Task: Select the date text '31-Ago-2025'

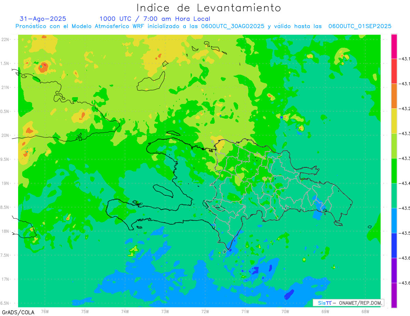Action: [x=43, y=19]
